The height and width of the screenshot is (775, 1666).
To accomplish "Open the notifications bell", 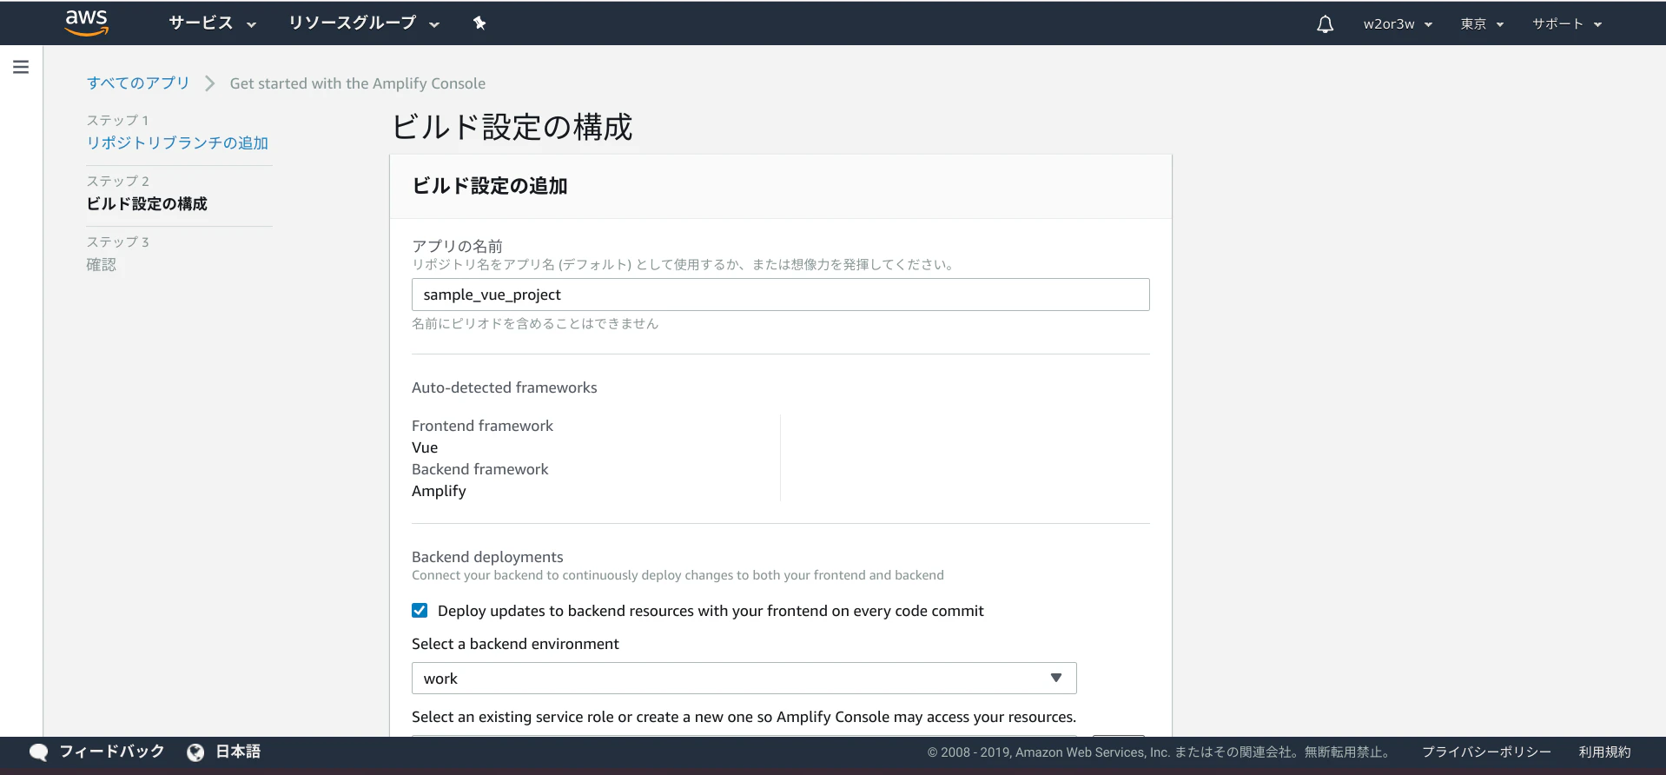I will 1325,24.
